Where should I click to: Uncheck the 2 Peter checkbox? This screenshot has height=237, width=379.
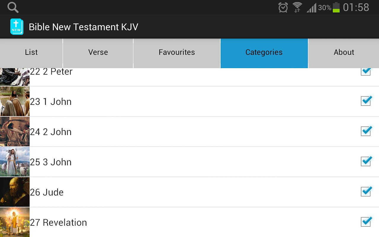pyautogui.click(x=366, y=72)
